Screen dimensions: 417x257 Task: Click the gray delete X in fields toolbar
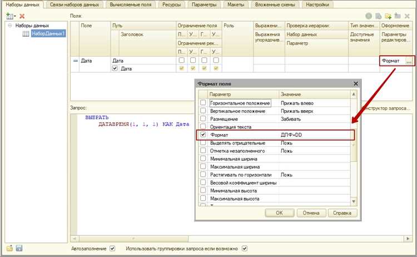pyautogui.click(x=407, y=16)
